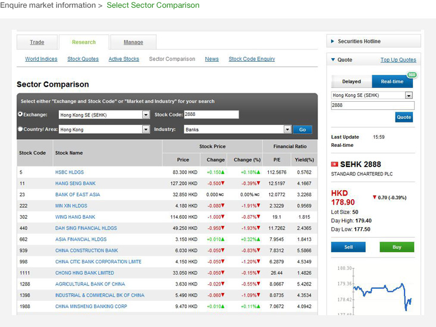Select the Exchange radio button
Image resolution: width=436 pixels, height=327 pixels.
point(20,114)
